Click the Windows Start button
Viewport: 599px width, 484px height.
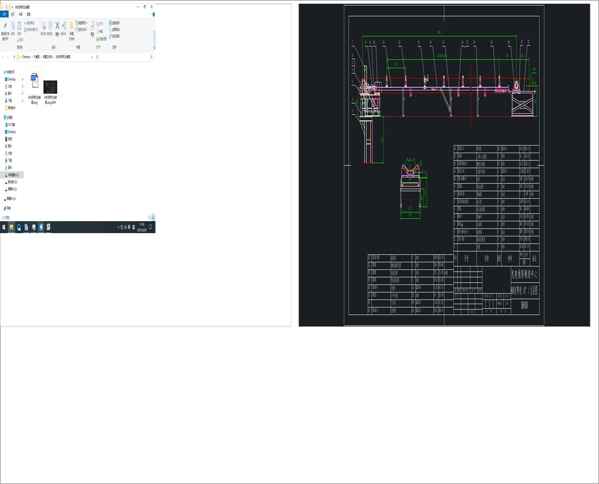point(3,227)
